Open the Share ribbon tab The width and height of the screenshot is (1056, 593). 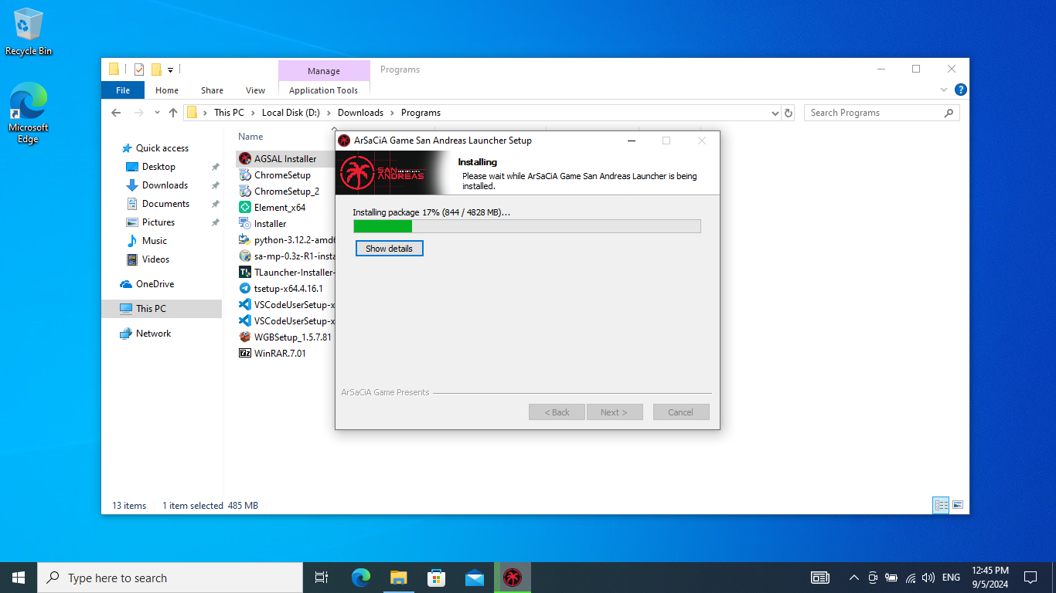(212, 90)
